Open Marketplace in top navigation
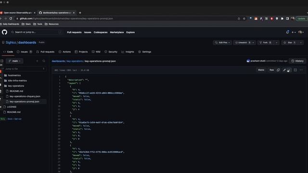Screen dimensions: 308x173 pos(116,32)
